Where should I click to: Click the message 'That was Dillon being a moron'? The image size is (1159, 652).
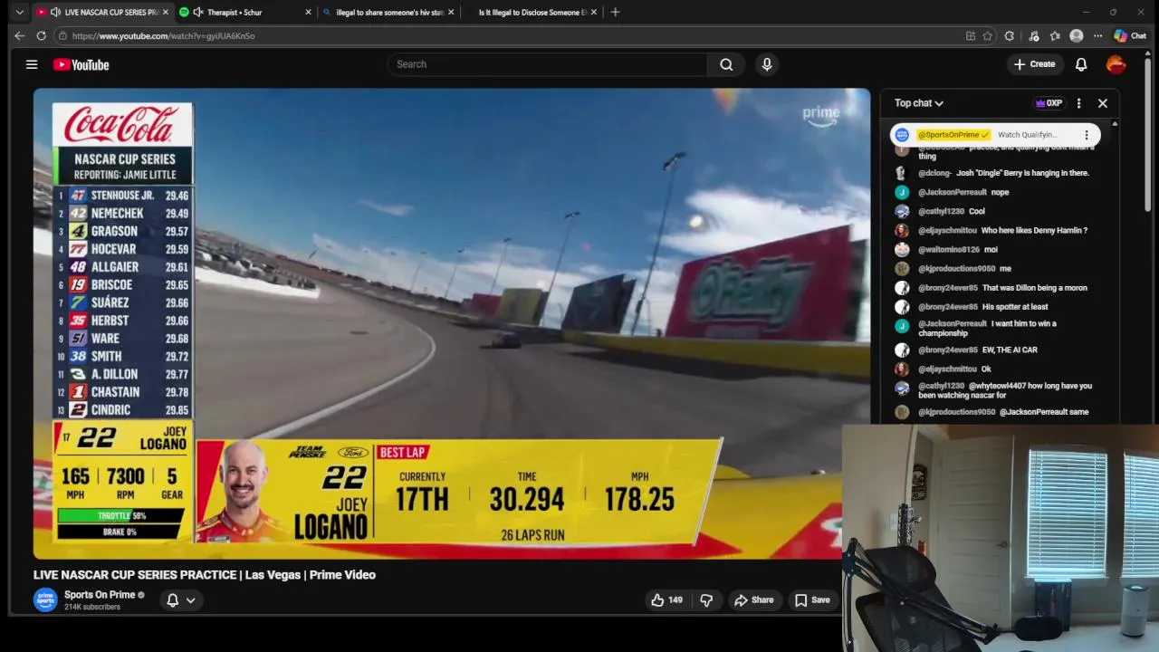(x=1034, y=288)
